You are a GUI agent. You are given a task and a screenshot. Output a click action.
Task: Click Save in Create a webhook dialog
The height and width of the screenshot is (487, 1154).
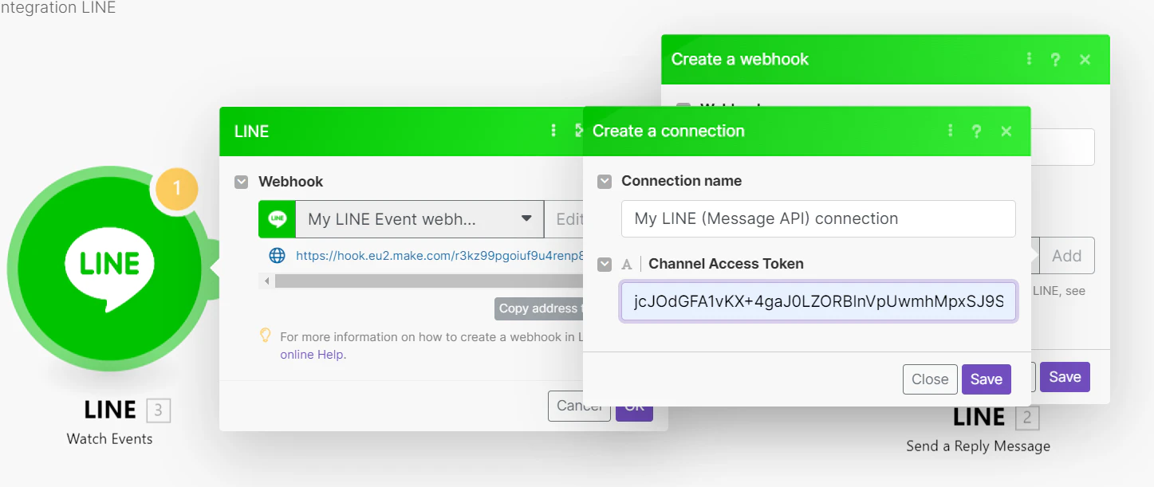1065,377
